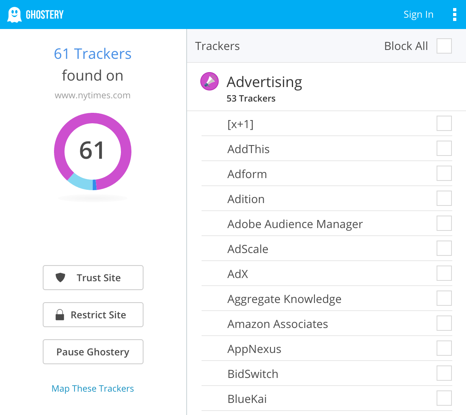Check the BlueKai tracker checkbox
The image size is (466, 415).
click(x=444, y=398)
